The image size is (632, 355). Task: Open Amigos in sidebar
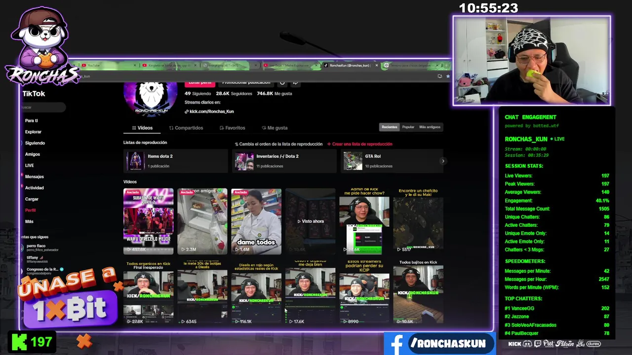[33, 154]
